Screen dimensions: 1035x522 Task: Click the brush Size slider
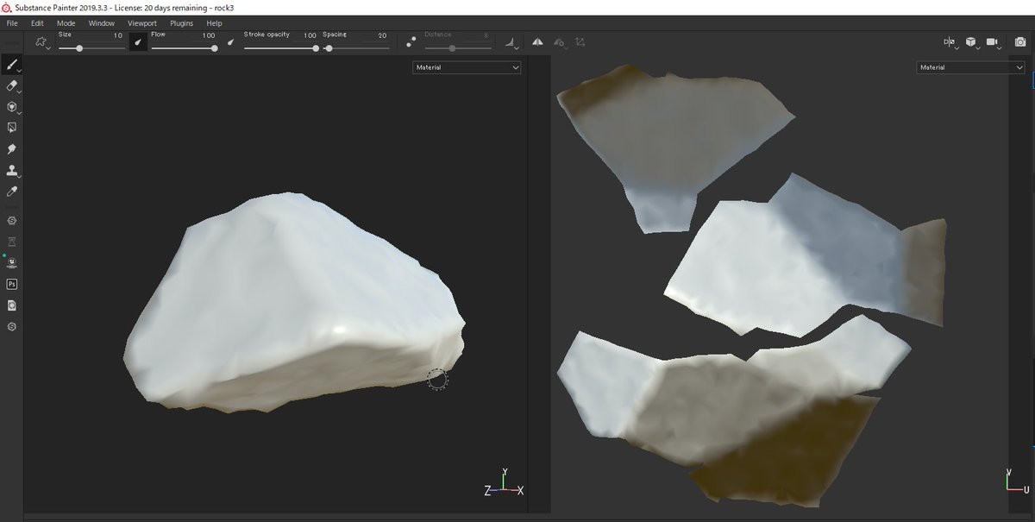pos(91,48)
